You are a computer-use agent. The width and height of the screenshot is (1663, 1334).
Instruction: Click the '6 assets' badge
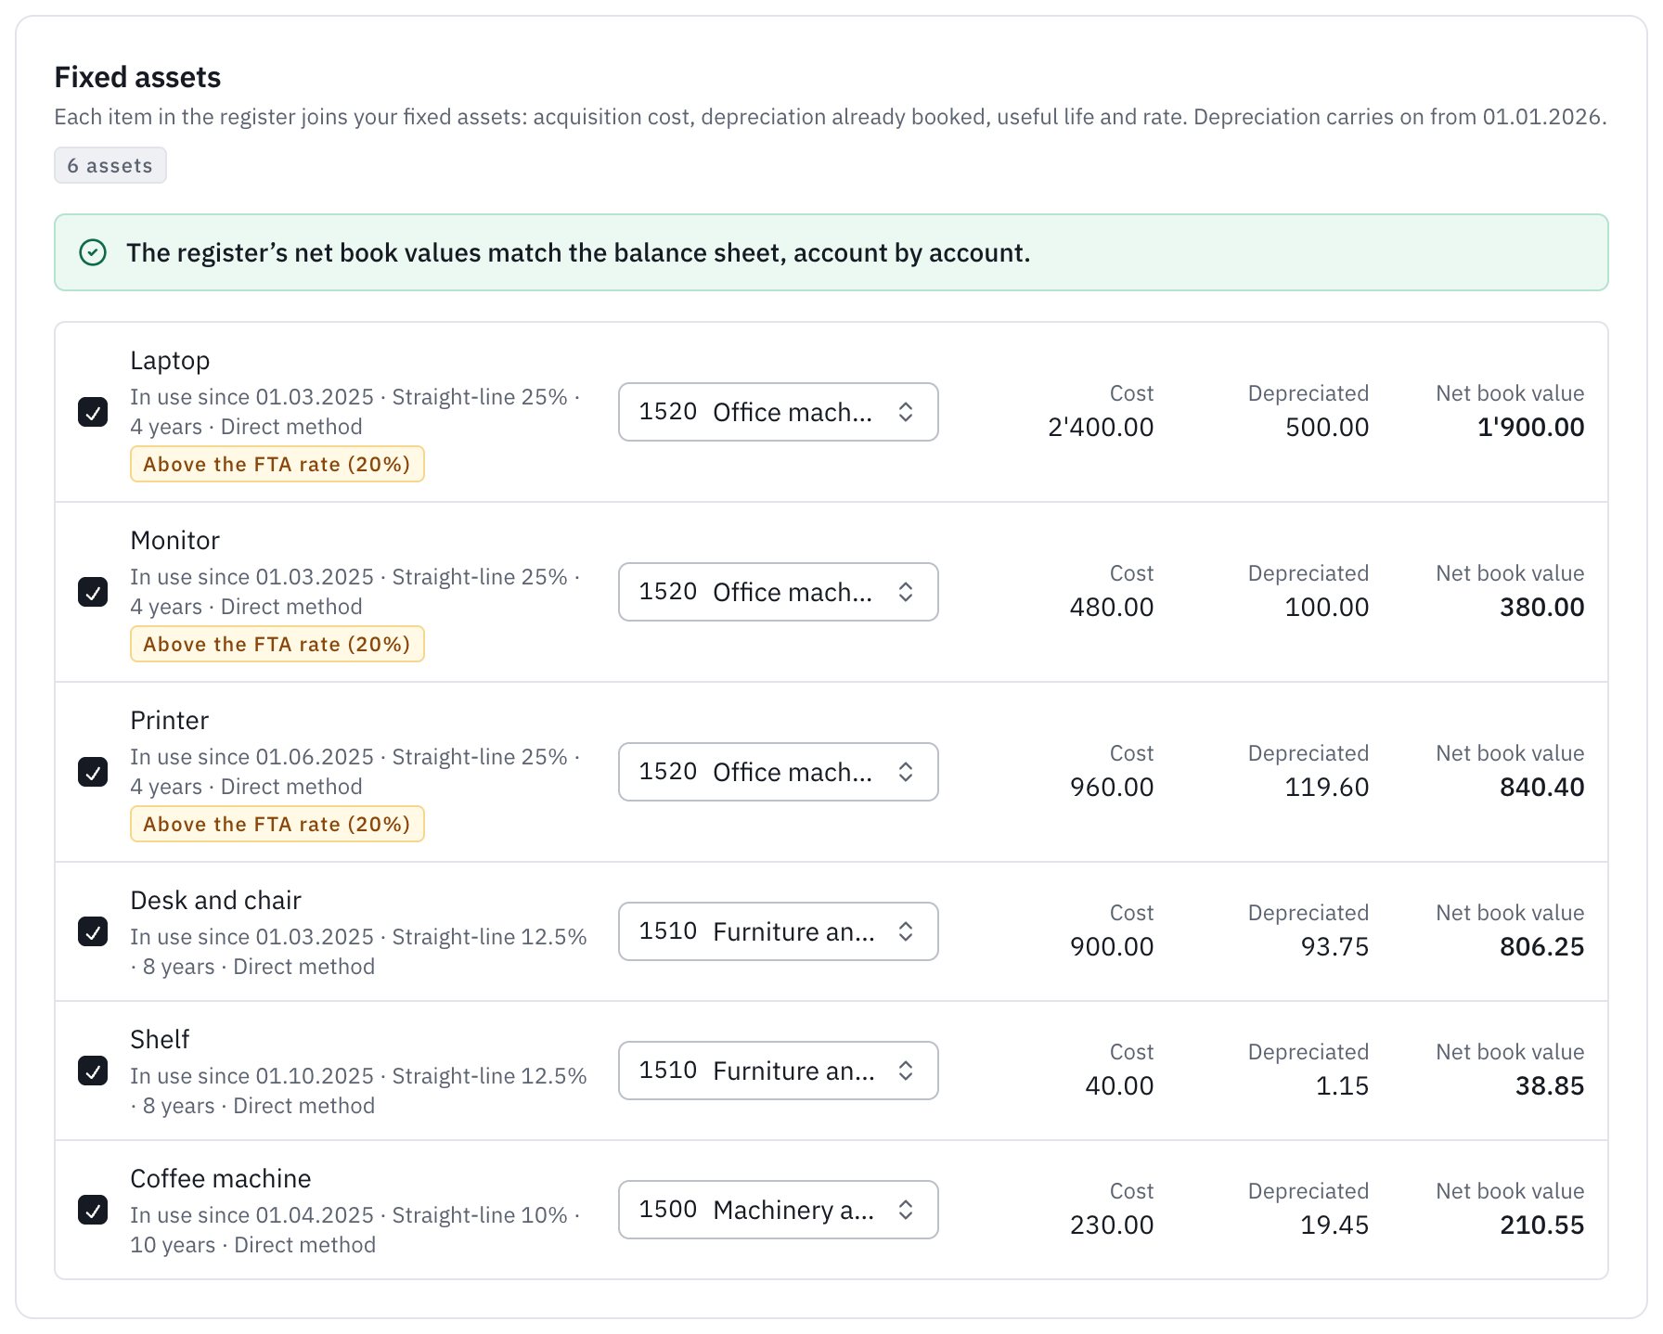[110, 165]
